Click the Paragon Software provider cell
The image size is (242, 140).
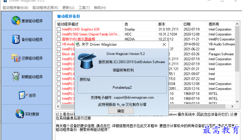pos(221,54)
